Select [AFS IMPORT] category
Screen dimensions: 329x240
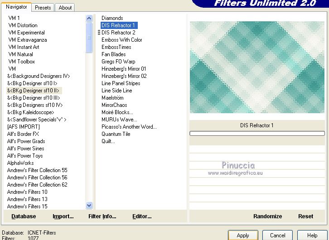pos(23,127)
